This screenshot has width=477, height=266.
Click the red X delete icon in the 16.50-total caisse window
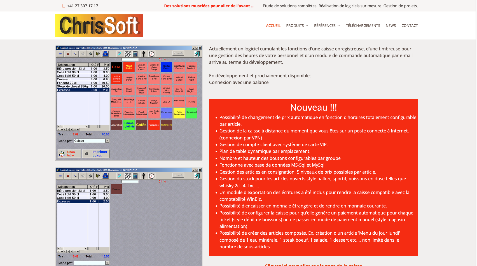tap(68, 176)
